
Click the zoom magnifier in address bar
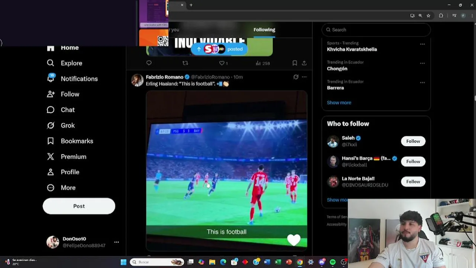pyautogui.click(x=420, y=16)
